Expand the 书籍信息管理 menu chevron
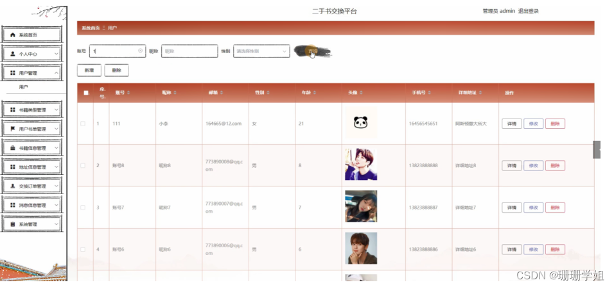Viewport: 614px width, 287px height. pos(57,148)
